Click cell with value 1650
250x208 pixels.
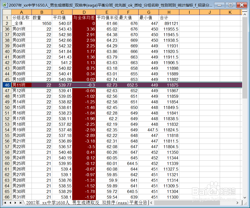click(42, 23)
